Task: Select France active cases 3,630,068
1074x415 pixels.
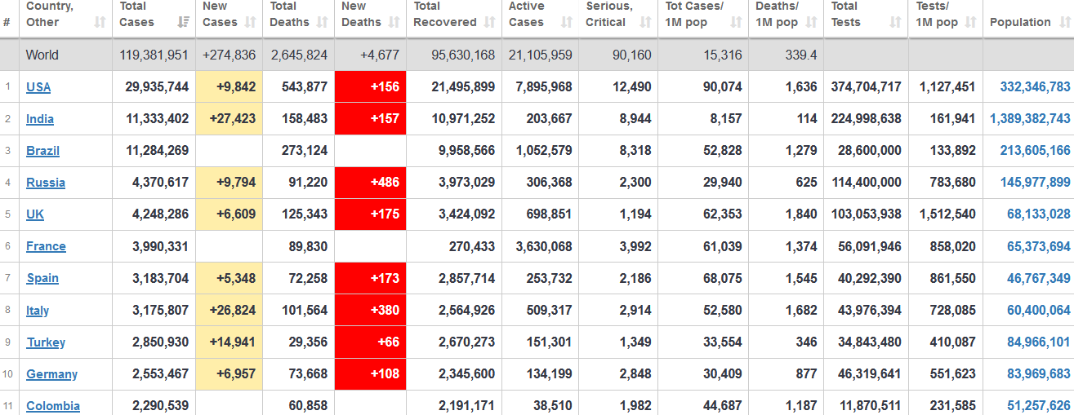Action: pos(544,246)
